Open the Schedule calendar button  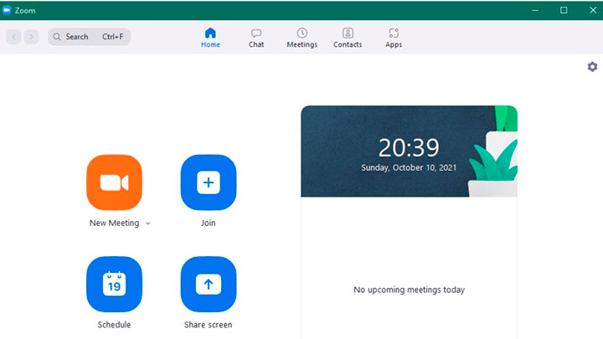114,284
